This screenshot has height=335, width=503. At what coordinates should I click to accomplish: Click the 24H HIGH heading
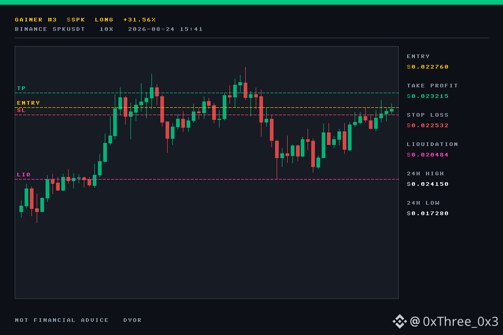tap(425, 173)
